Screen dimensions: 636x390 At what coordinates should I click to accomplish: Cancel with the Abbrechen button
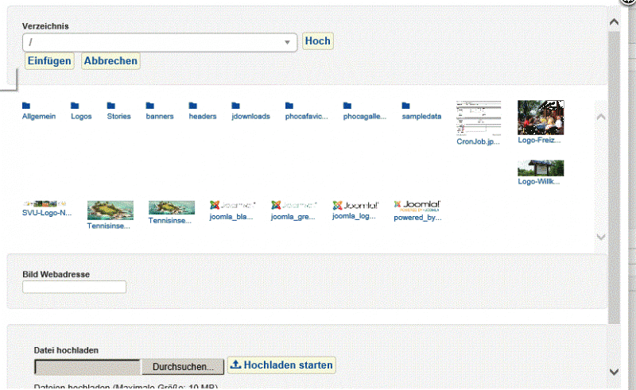(111, 61)
